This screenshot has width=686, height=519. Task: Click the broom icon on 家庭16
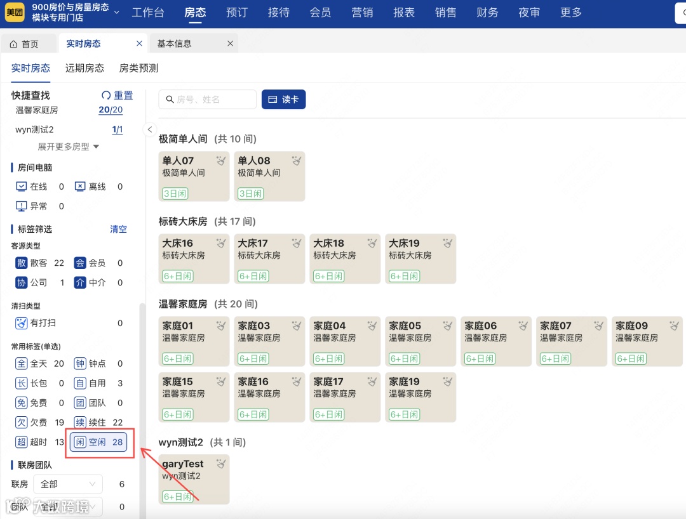click(x=297, y=381)
